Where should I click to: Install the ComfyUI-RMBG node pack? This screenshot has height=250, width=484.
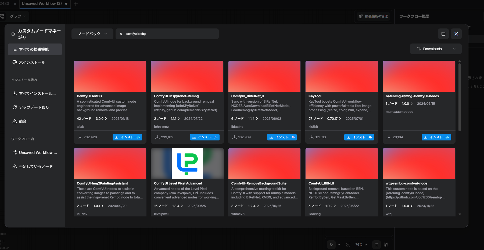pos(127,137)
